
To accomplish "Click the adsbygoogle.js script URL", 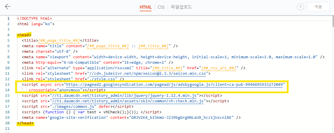I will [174, 84].
